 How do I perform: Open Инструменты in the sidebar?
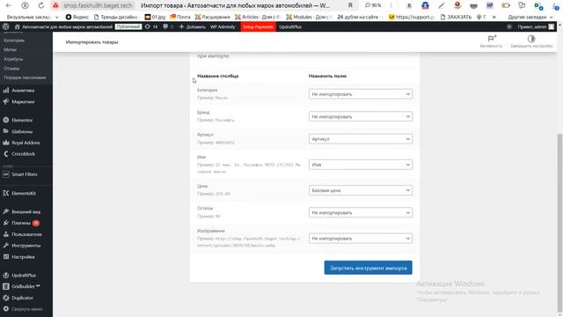point(26,246)
